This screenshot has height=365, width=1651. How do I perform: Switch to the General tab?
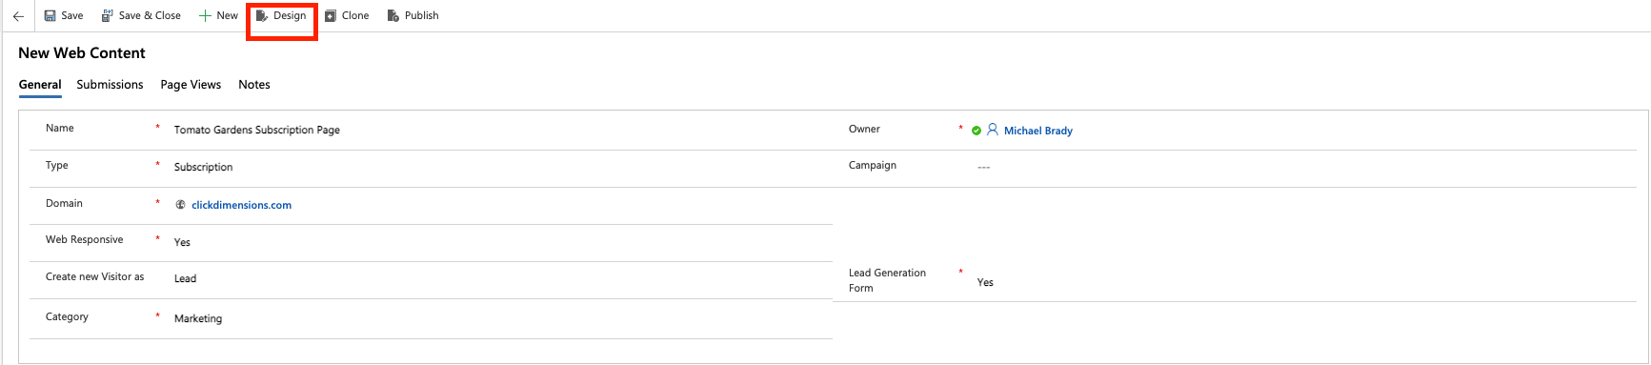coord(40,85)
